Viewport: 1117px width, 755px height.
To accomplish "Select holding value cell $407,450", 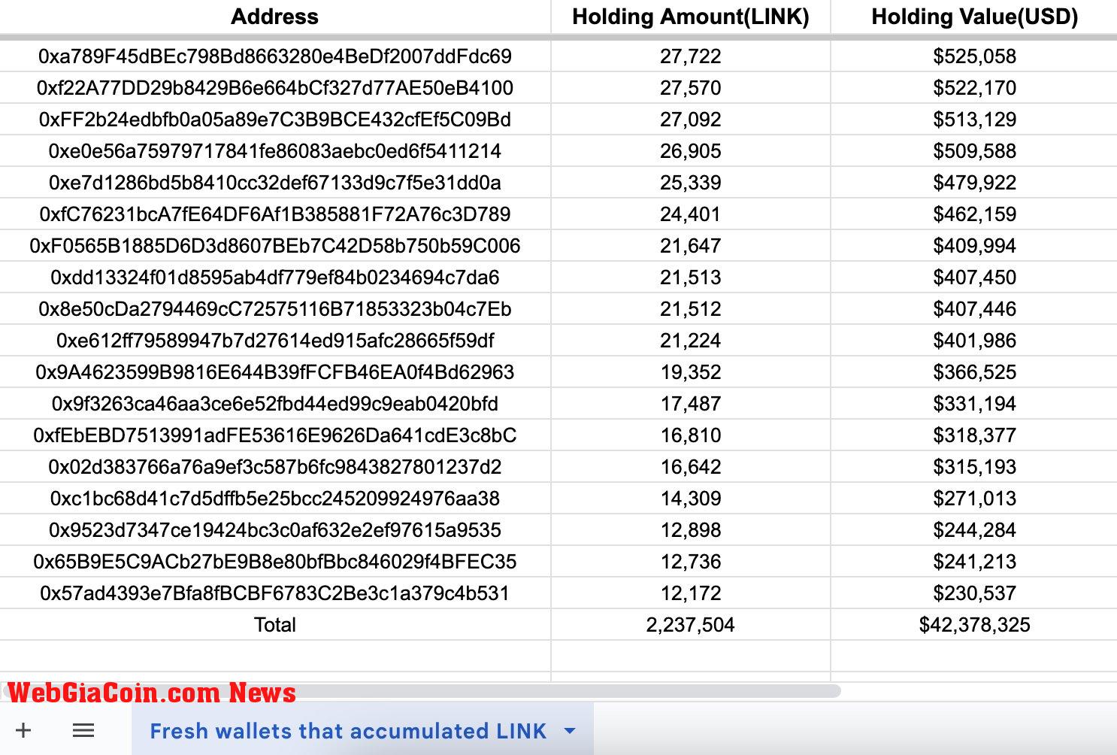I will tap(974, 277).
